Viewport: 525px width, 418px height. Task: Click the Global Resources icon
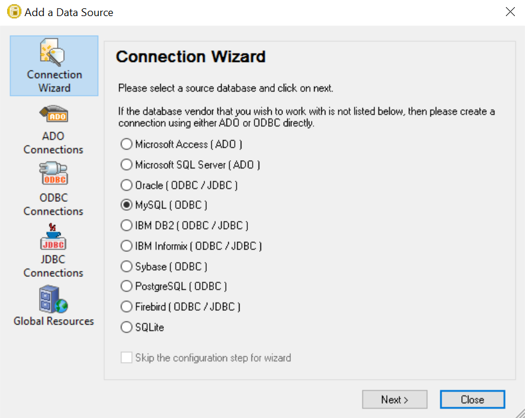coord(54,300)
